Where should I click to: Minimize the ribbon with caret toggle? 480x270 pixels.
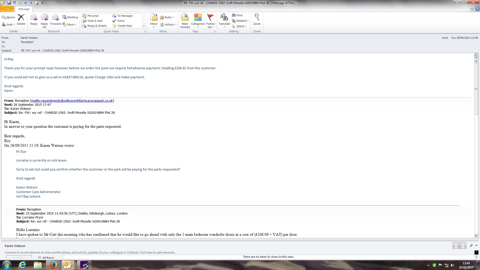(x=472, y=9)
